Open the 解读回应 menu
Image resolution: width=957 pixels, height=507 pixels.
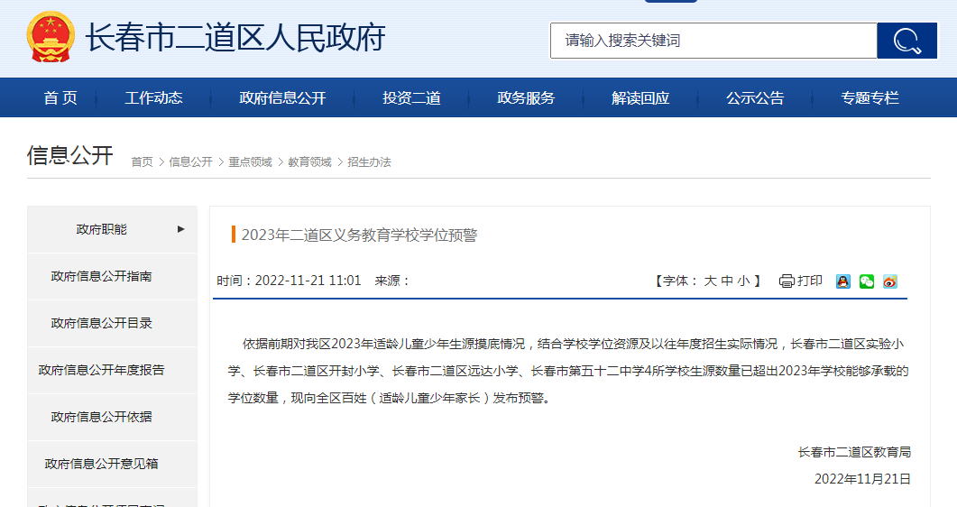(x=640, y=97)
